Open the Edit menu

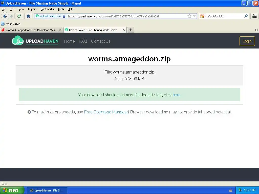point(12,9)
